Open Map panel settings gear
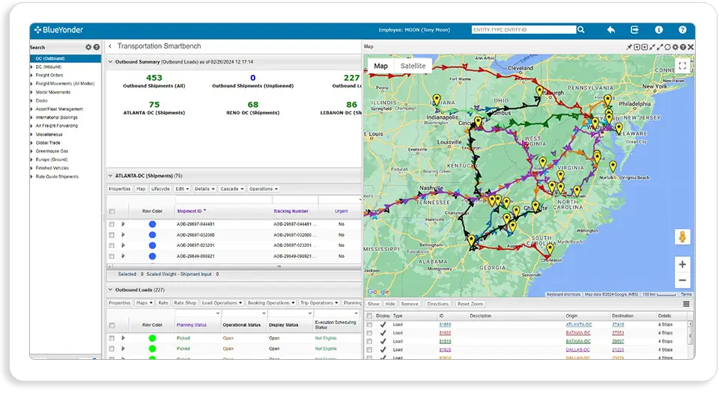 [675, 47]
